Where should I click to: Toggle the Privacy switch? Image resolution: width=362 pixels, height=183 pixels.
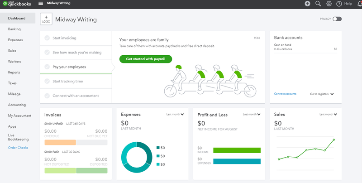(337, 19)
